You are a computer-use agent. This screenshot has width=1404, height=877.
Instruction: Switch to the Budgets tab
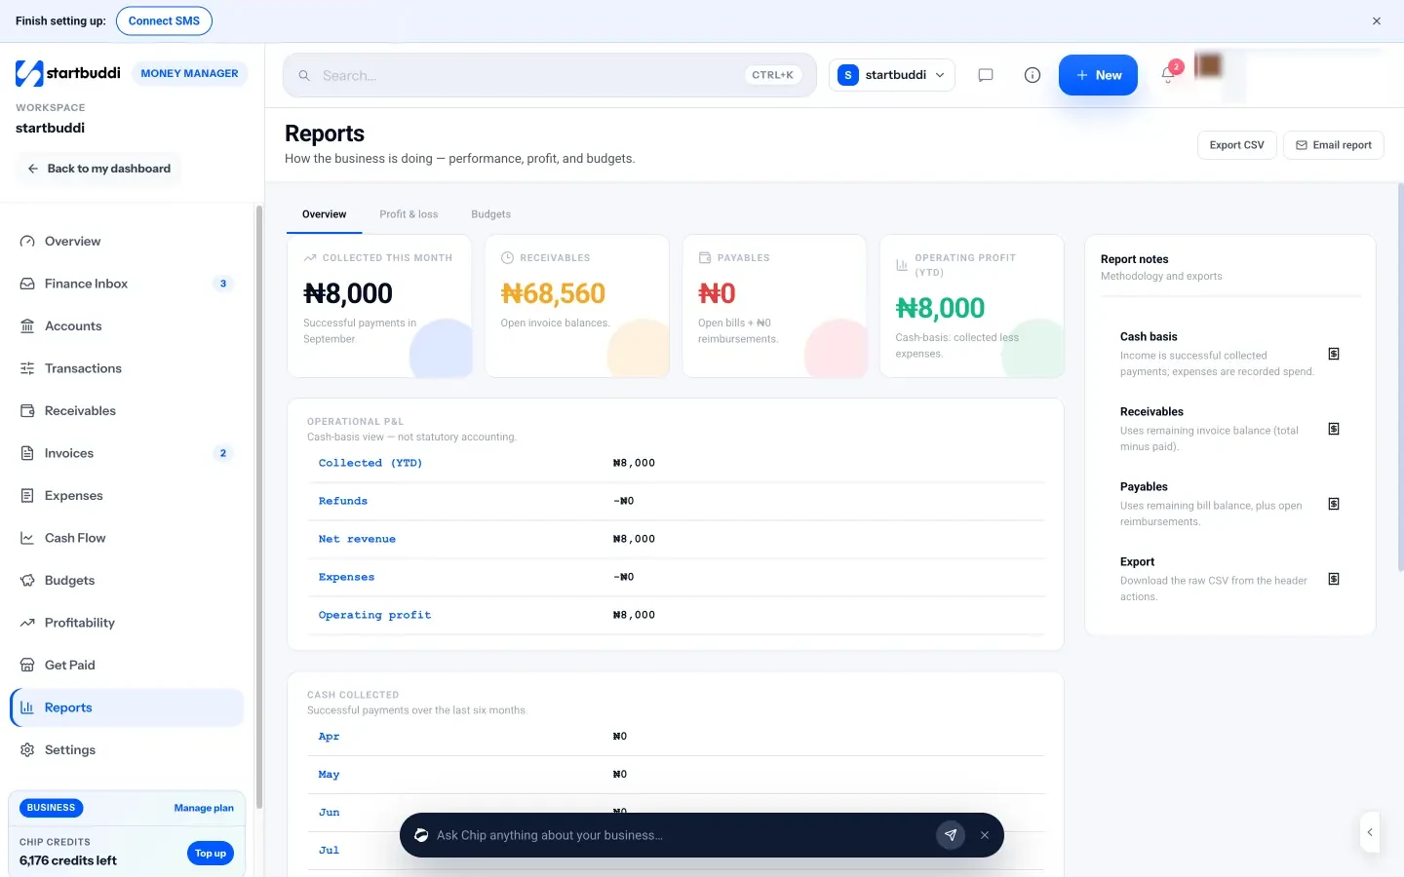pyautogui.click(x=490, y=214)
